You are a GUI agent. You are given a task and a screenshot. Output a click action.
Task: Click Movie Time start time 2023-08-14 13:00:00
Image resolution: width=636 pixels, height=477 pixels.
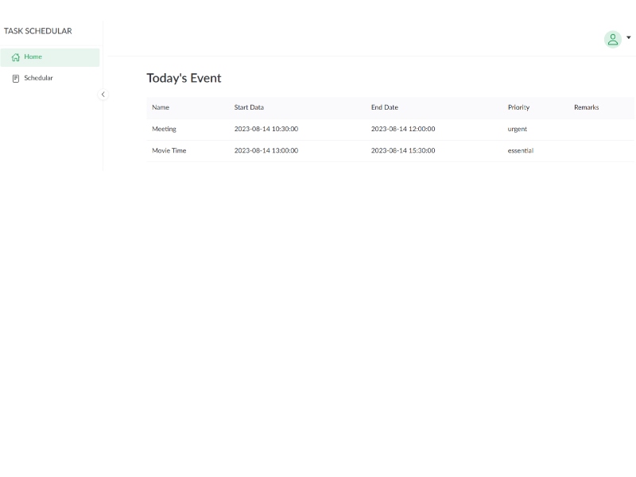pyautogui.click(x=266, y=150)
